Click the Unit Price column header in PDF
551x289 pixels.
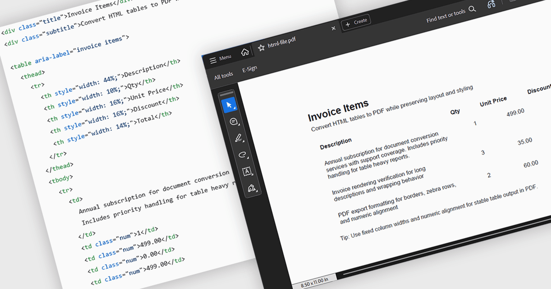(493, 101)
